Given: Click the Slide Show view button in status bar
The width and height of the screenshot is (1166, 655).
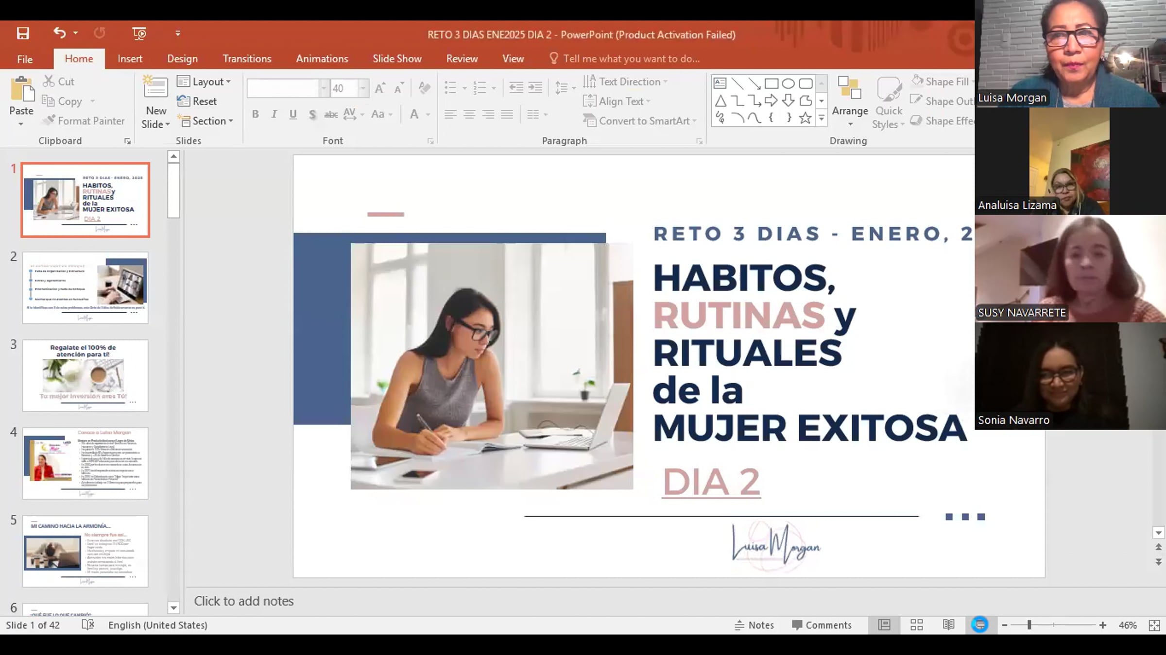Looking at the screenshot, I should click(x=980, y=625).
